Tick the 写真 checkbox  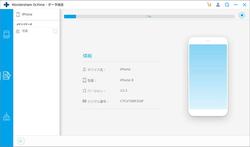click(x=55, y=31)
